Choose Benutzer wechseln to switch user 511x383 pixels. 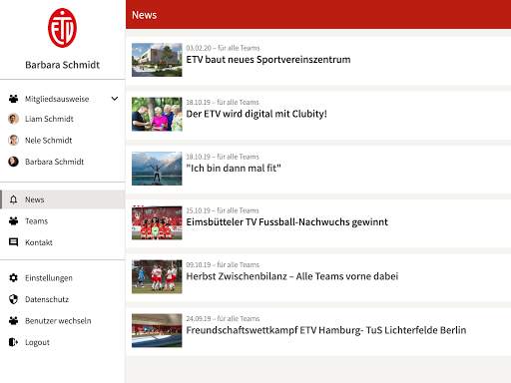pyautogui.click(x=58, y=321)
